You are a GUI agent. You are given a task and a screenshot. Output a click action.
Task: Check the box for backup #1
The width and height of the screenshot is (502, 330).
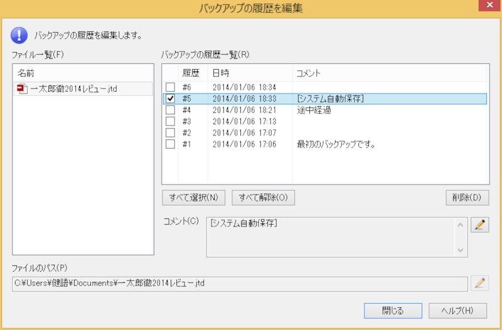(170, 144)
